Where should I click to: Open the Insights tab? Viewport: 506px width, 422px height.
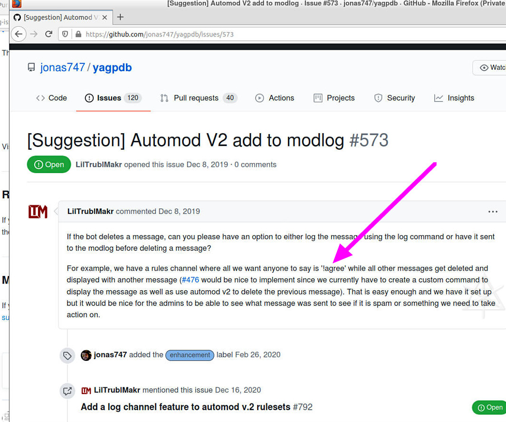point(454,98)
